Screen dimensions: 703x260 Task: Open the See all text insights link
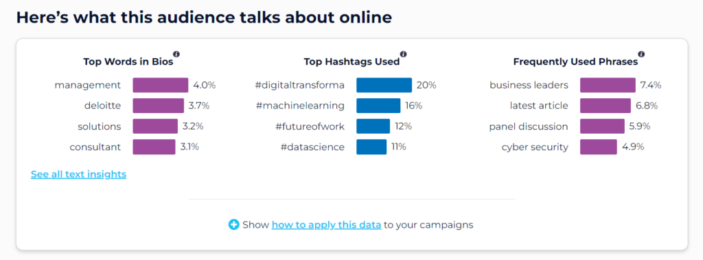click(78, 174)
